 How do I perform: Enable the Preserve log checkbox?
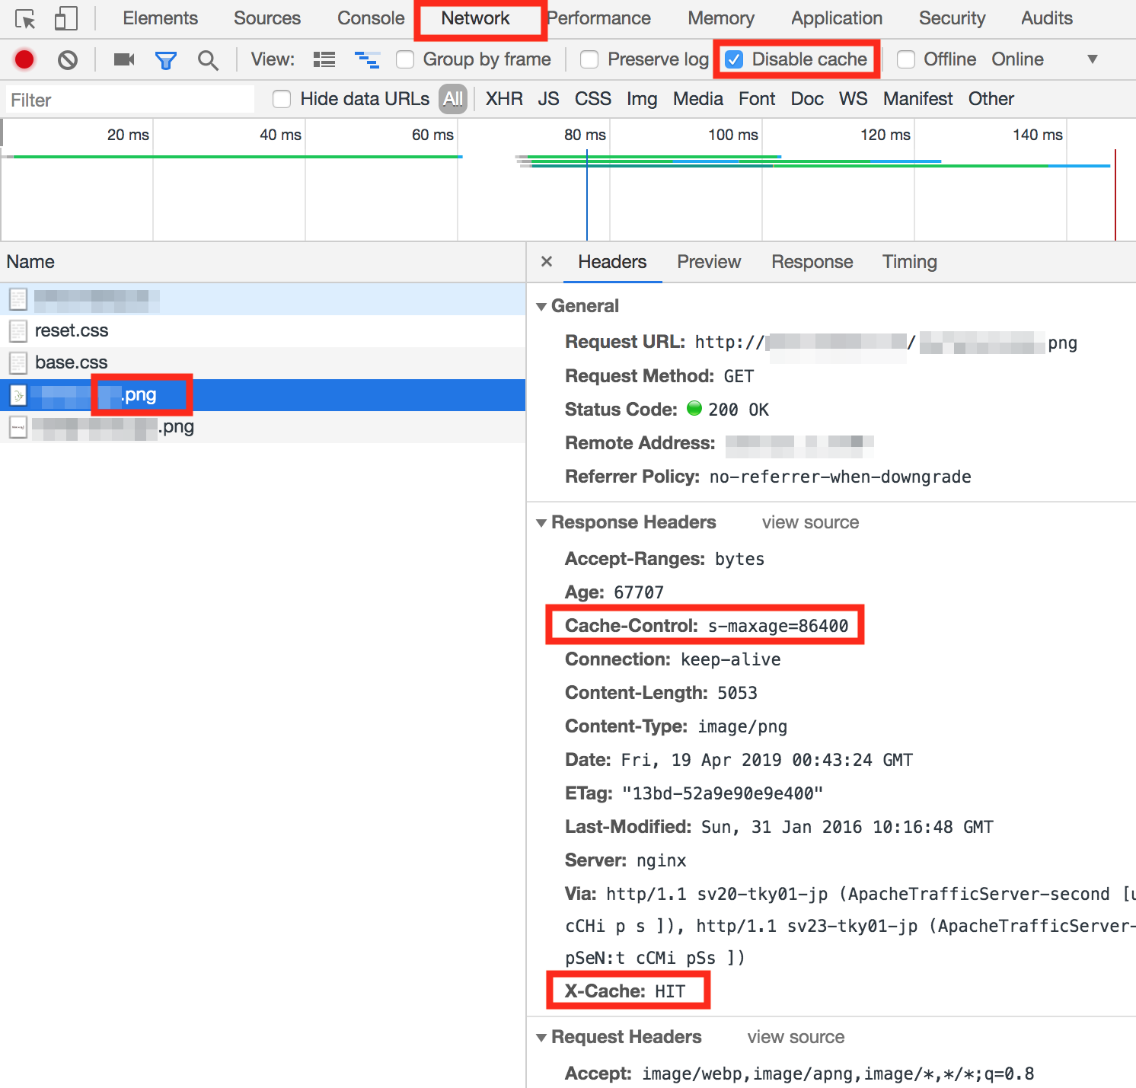(x=589, y=59)
